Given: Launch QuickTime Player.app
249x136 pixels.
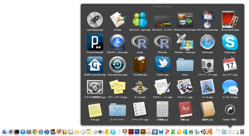Looking at the screenshot, I should (x=117, y=42).
